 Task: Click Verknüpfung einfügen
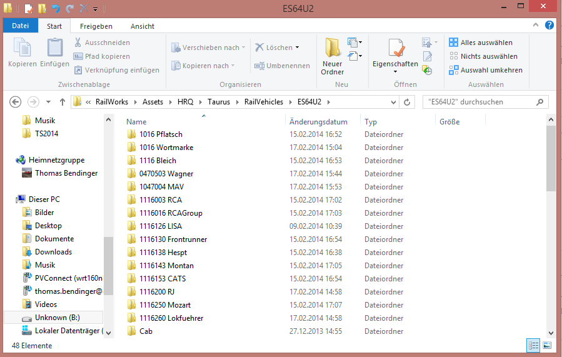pos(116,70)
